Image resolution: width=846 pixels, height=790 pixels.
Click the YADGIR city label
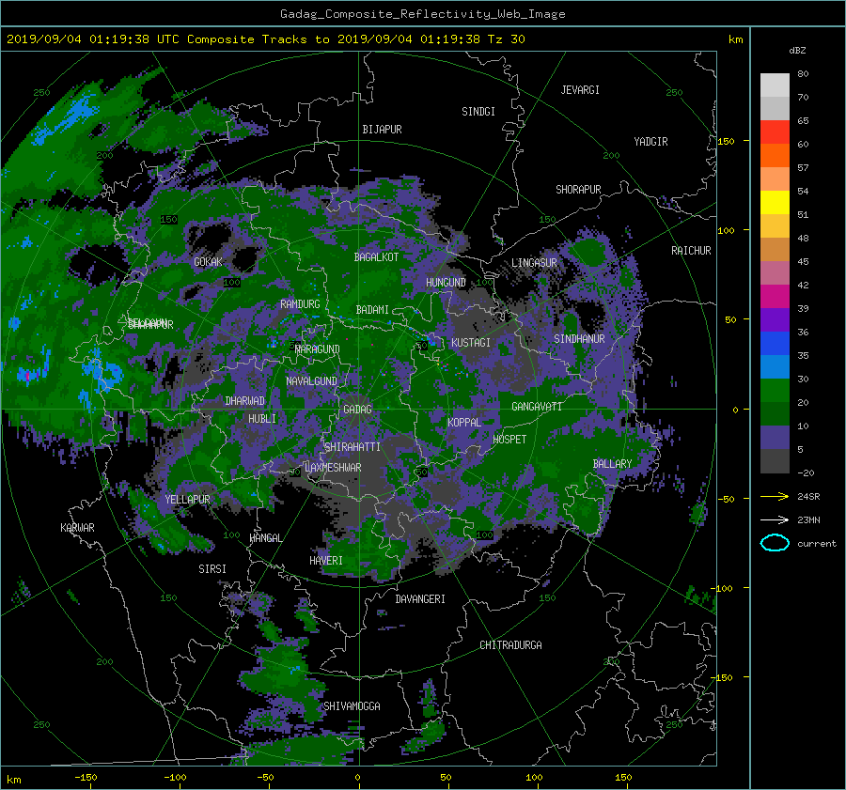click(650, 142)
